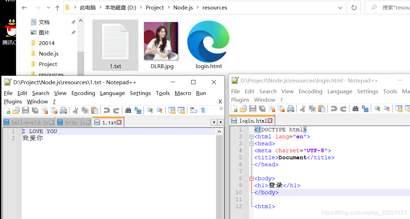
Task: Collapse the html tag fold marker
Action: (251, 137)
